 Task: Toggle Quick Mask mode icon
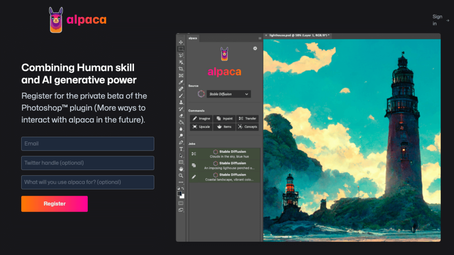coord(181,203)
